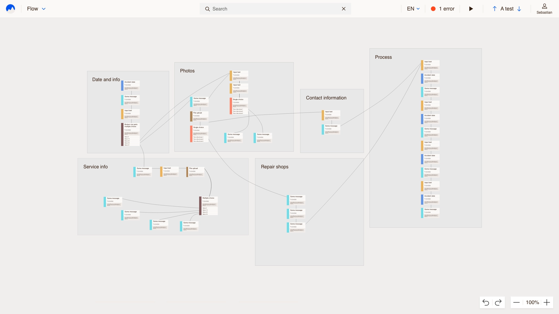Image resolution: width=559 pixels, height=314 pixels.
Task: Select the Repair shops group title
Action: (x=275, y=167)
